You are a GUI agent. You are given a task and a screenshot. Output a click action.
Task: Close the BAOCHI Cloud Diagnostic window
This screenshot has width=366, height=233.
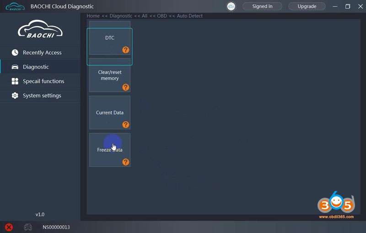[x=361, y=6]
